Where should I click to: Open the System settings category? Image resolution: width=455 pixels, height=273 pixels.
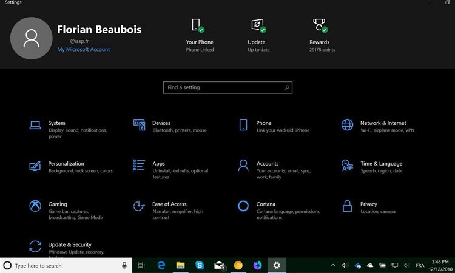click(x=56, y=123)
